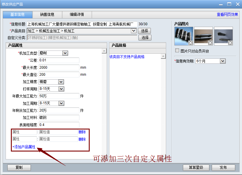Image resolution: width=242 pixels, height=175 pixels.
Task: Click the 信息标题 input field
Action: 82,24
